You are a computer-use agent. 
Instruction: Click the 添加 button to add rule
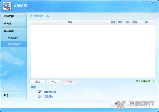click(38, 82)
